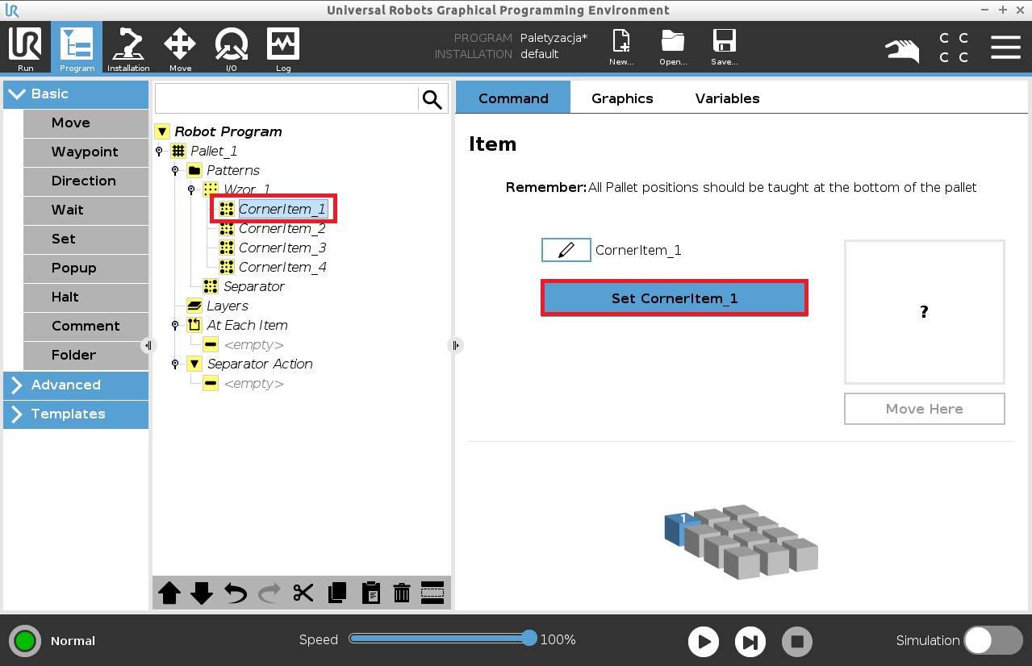This screenshot has width=1032, height=666.
Task: Insert a Wait command
Action: click(86, 210)
